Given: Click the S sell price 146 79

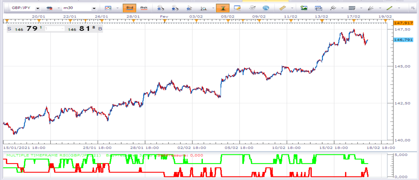Looking at the screenshot, I should tap(25, 29).
